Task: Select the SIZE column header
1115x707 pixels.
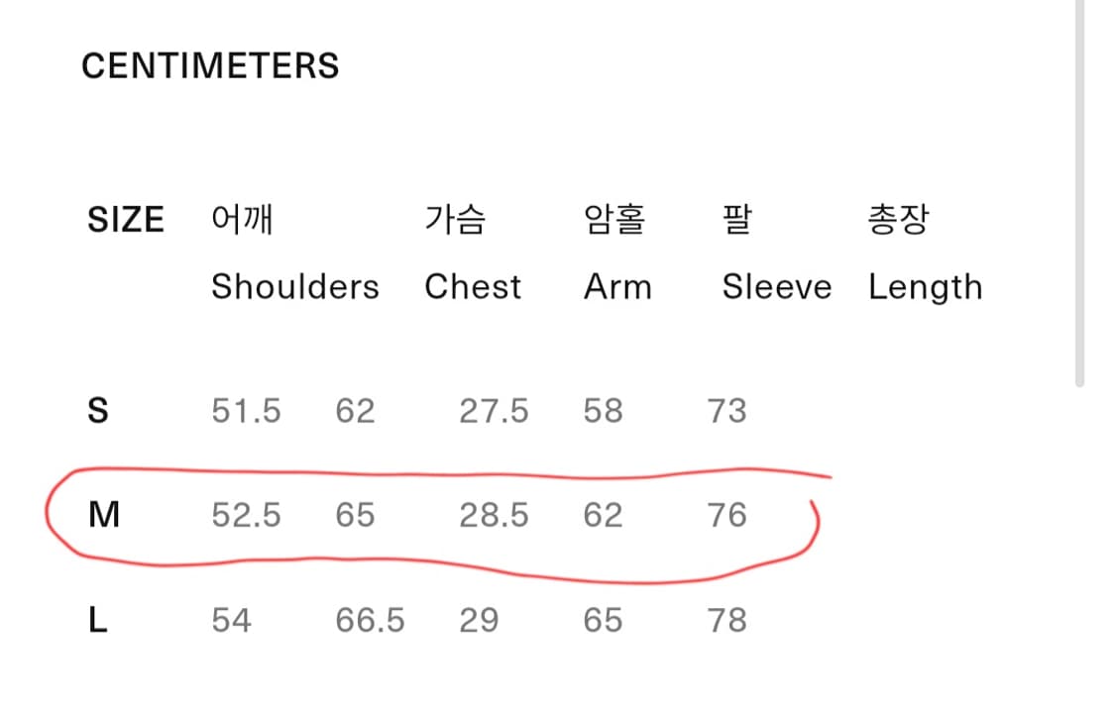Action: 126,220
